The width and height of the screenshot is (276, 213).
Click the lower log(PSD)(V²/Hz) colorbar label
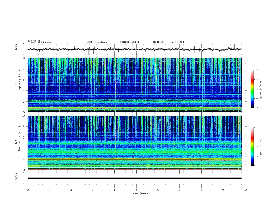[x=261, y=148]
